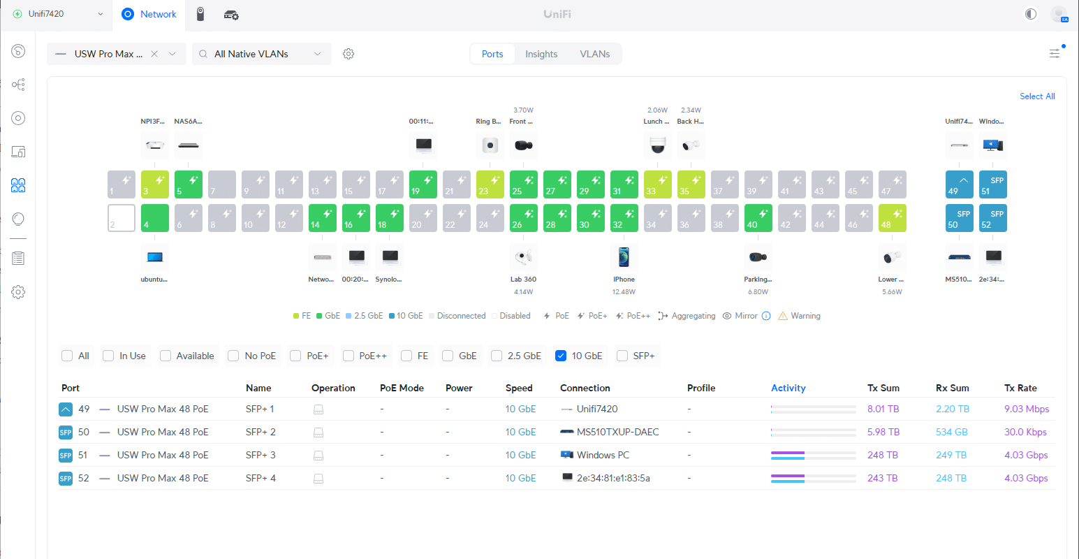Click the port 51 activity bar
Viewport: 1079px width, 559px height.
coord(814,455)
